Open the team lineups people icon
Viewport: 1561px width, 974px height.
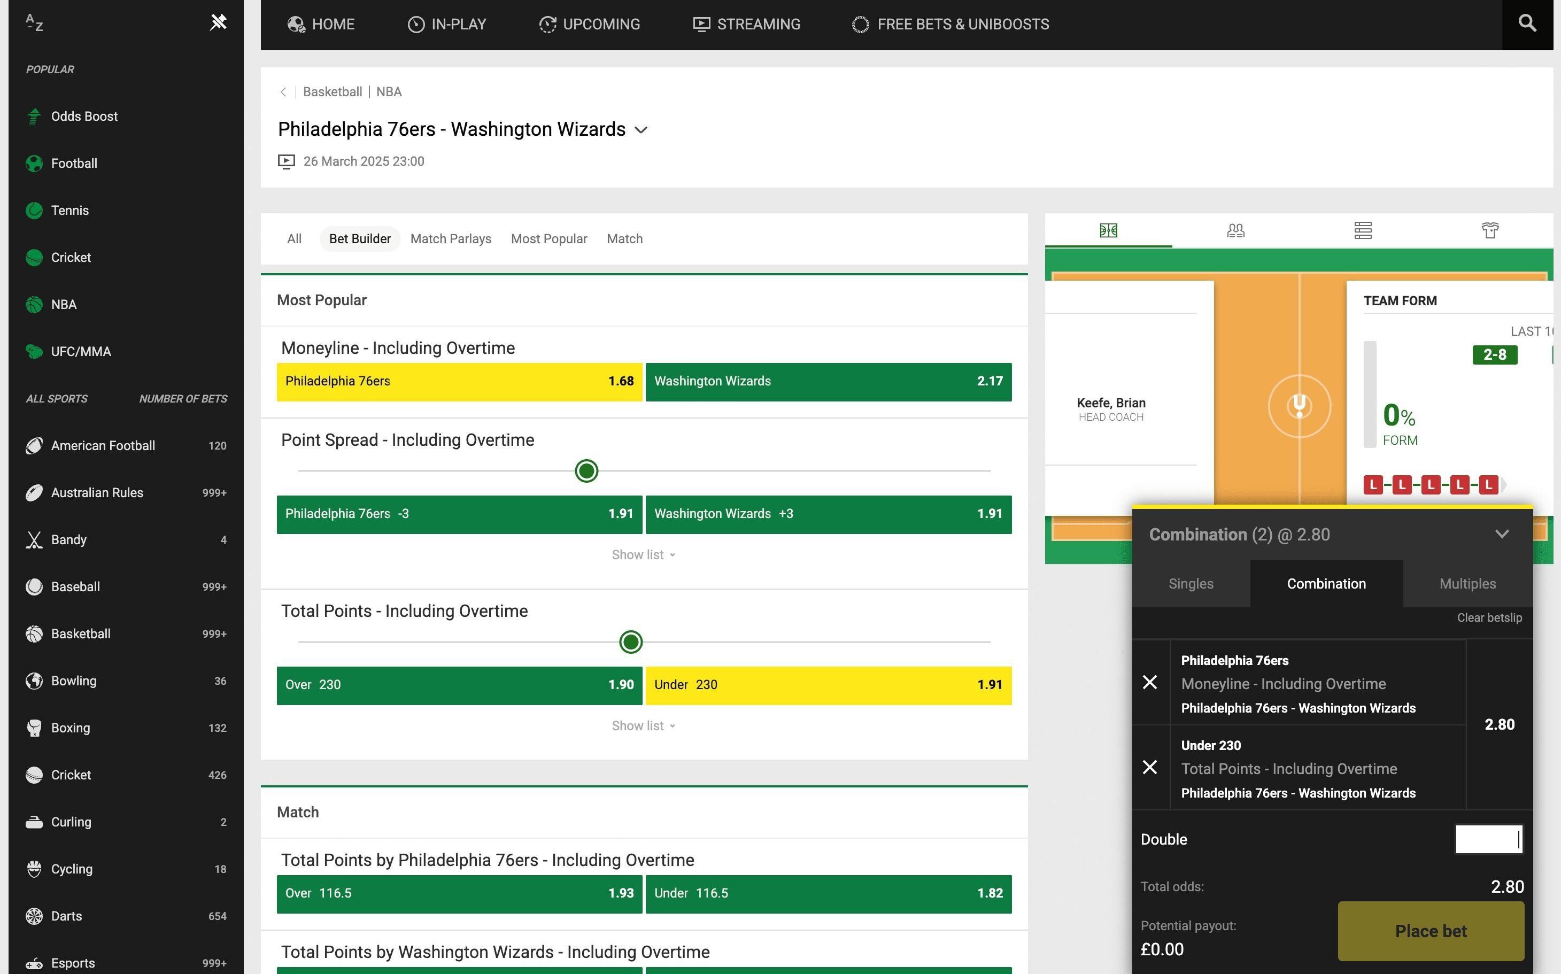click(1235, 230)
